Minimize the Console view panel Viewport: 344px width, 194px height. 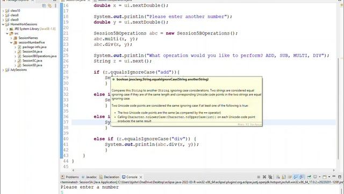[334, 176]
